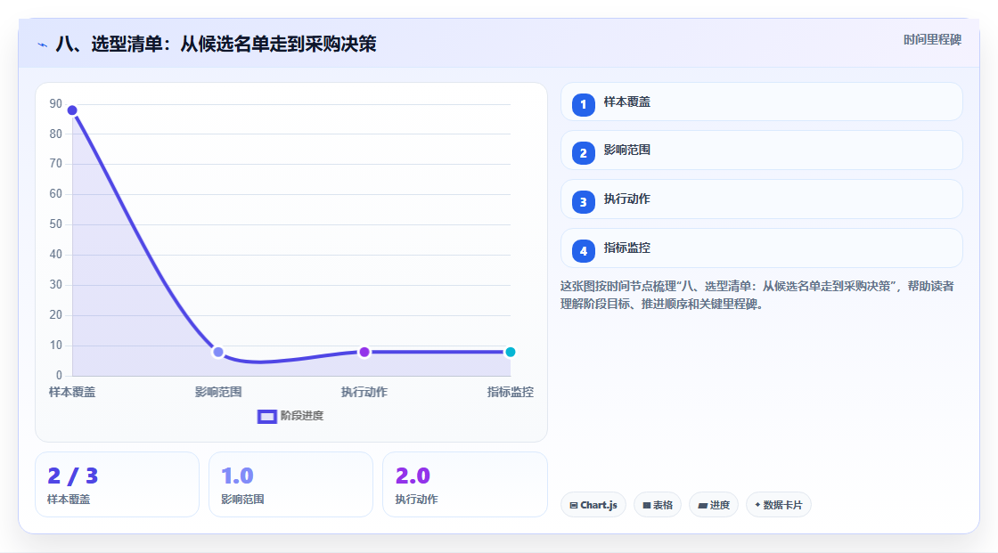Click the 2.0 执行动作 stat card
The height and width of the screenshot is (553, 998).
(x=464, y=484)
